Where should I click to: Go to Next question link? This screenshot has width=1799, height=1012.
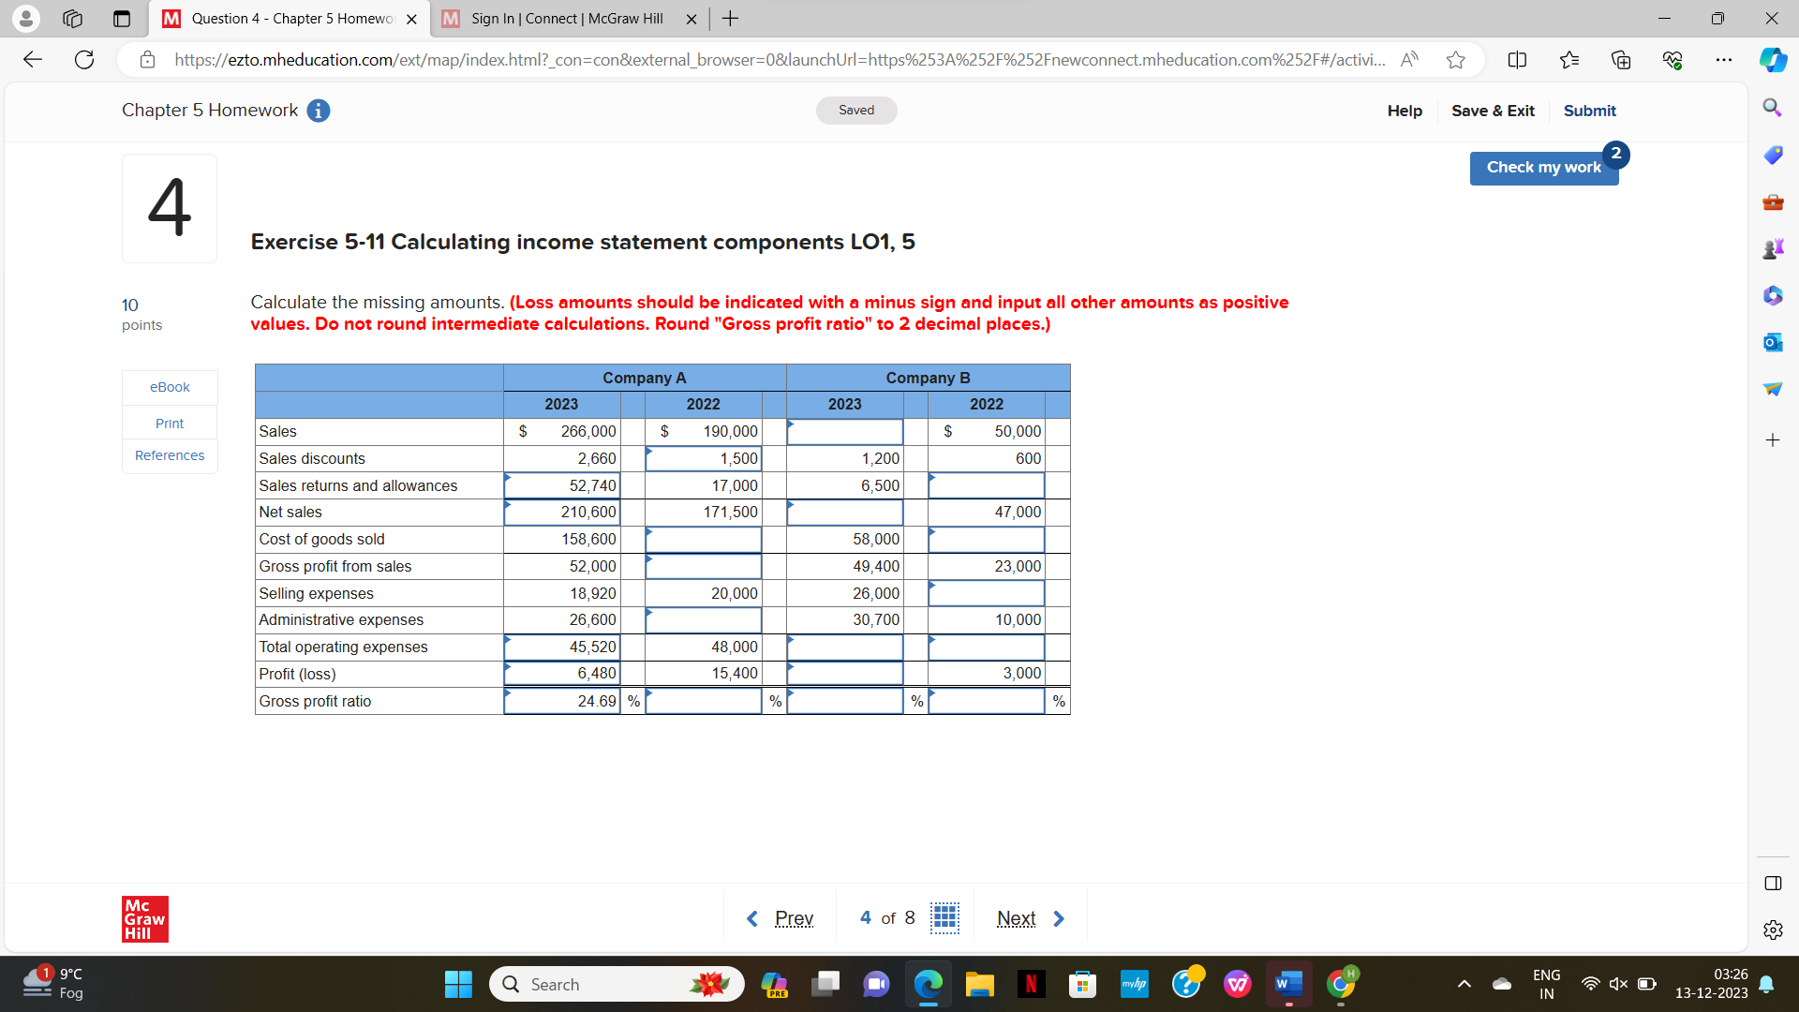pyautogui.click(x=1017, y=918)
